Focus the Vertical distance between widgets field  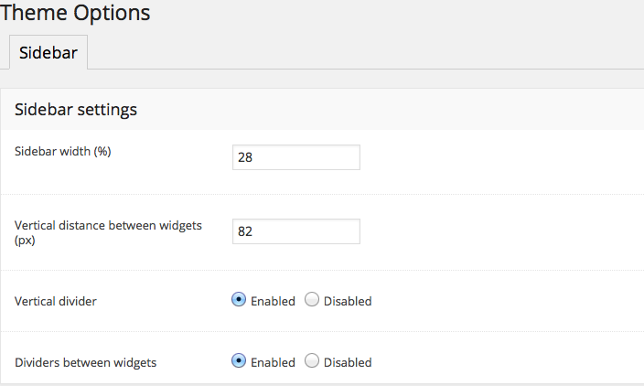click(296, 231)
